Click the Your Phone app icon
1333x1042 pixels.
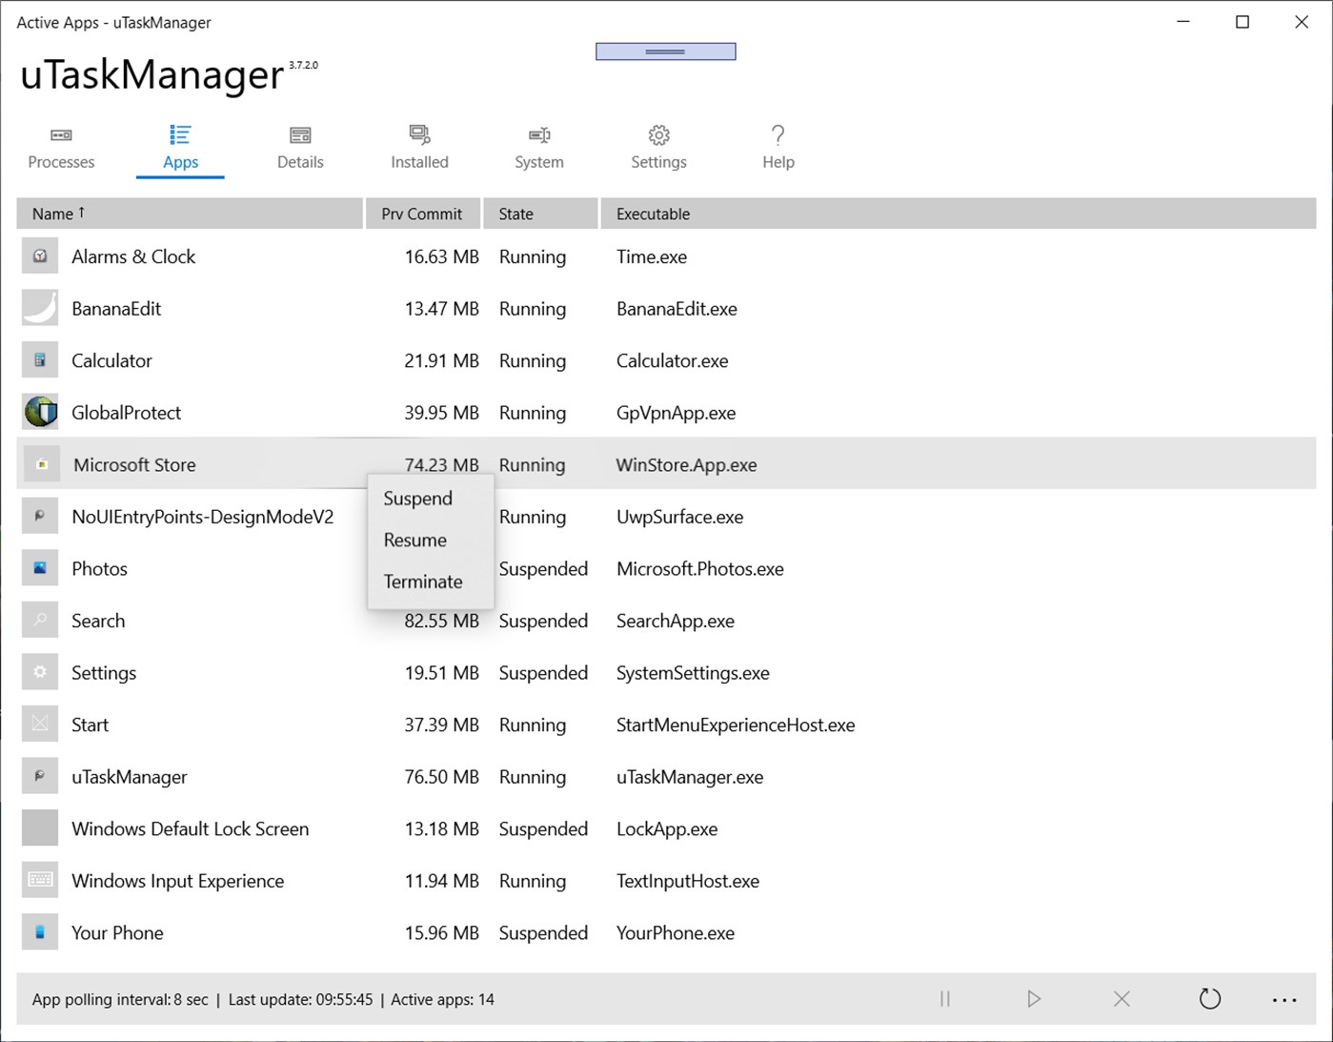(39, 931)
